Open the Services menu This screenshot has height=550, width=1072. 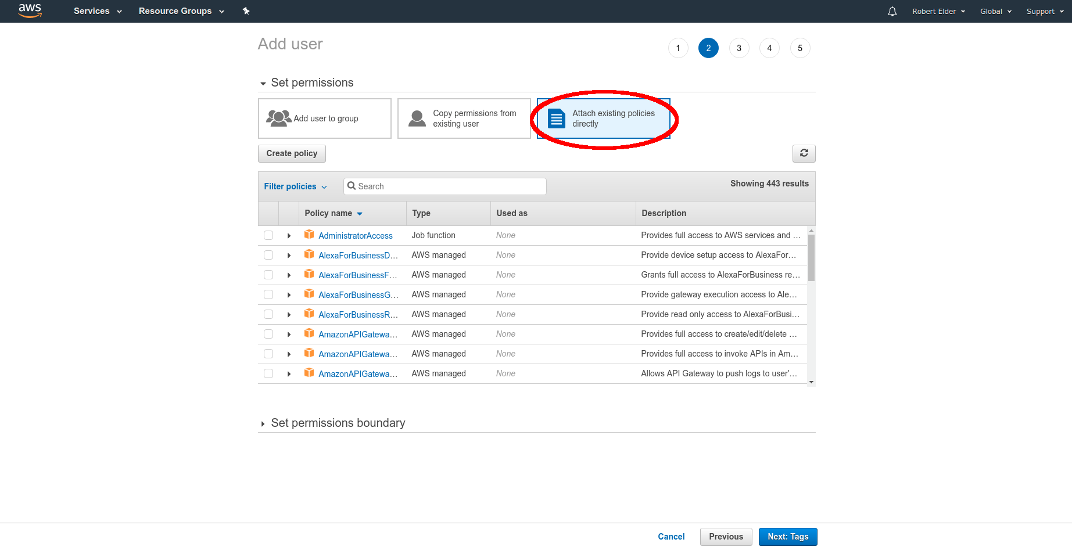[x=98, y=11]
